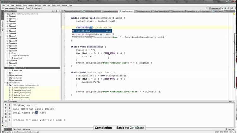
Task: Click the project tree vertical scrollbar
Action: pyautogui.click(x=61, y=21)
